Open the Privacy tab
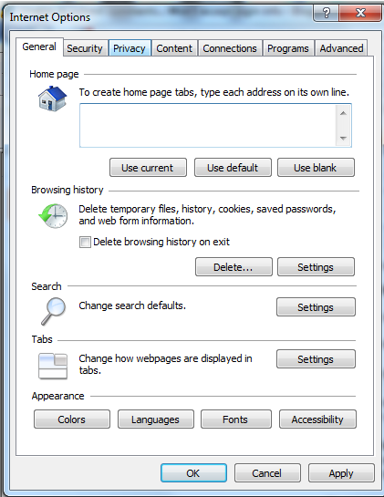Image resolution: width=384 pixels, height=497 pixels. 129,48
